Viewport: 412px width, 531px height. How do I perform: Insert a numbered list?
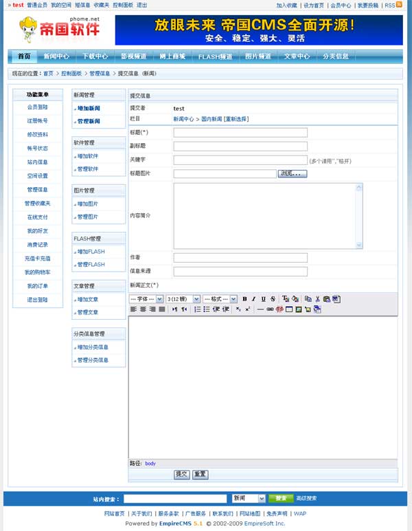(197, 310)
